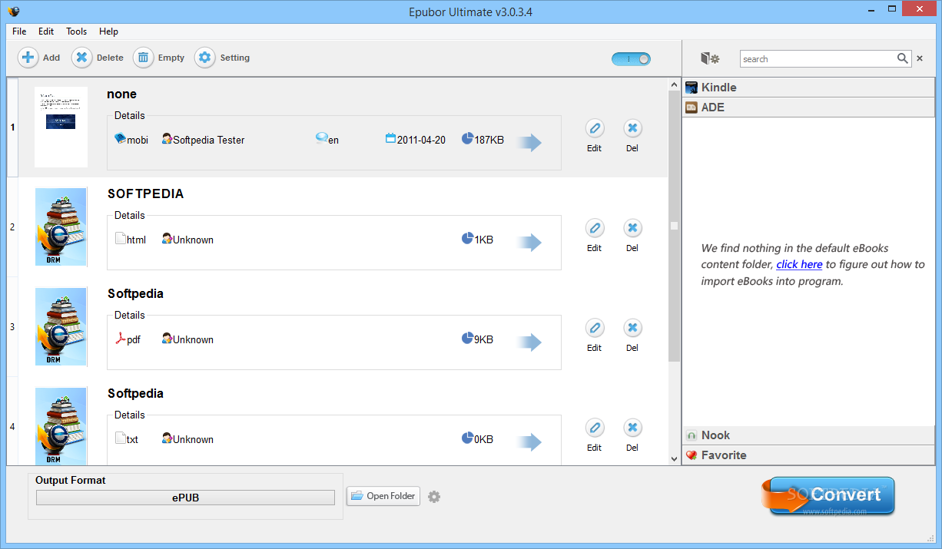Open Setting gear in toolbar
The image size is (942, 549).
[205, 58]
